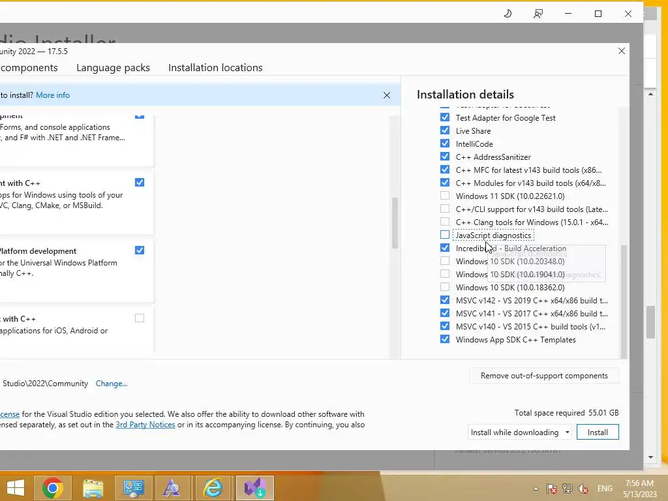Switch to Language packs tab
The width and height of the screenshot is (668, 501).
tap(113, 68)
